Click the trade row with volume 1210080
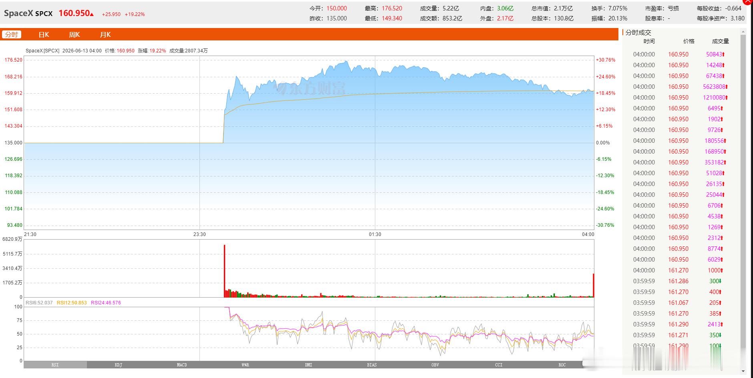Image resolution: width=753 pixels, height=378 pixels. [680, 98]
